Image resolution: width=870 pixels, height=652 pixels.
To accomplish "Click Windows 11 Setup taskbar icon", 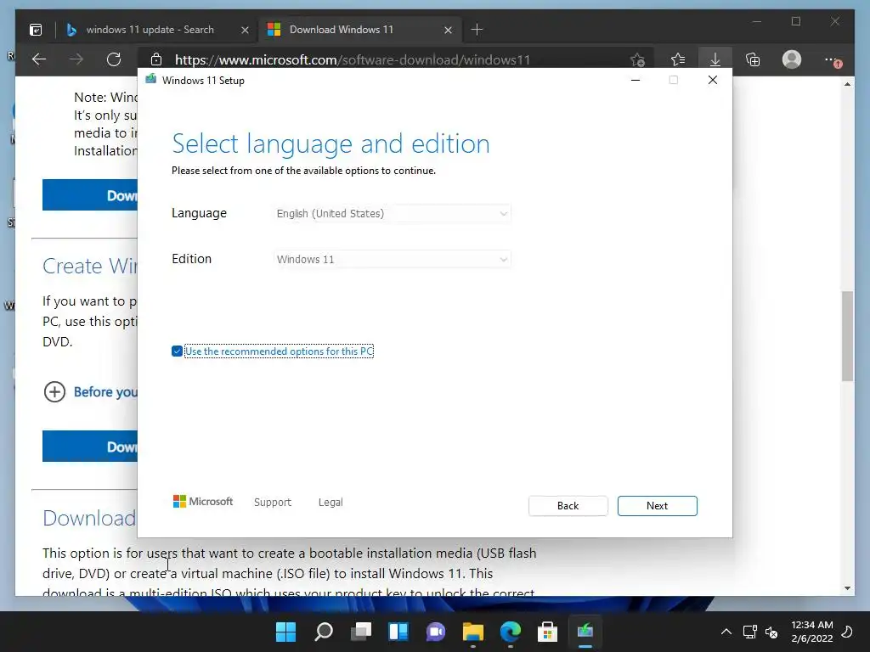I will click(x=585, y=632).
